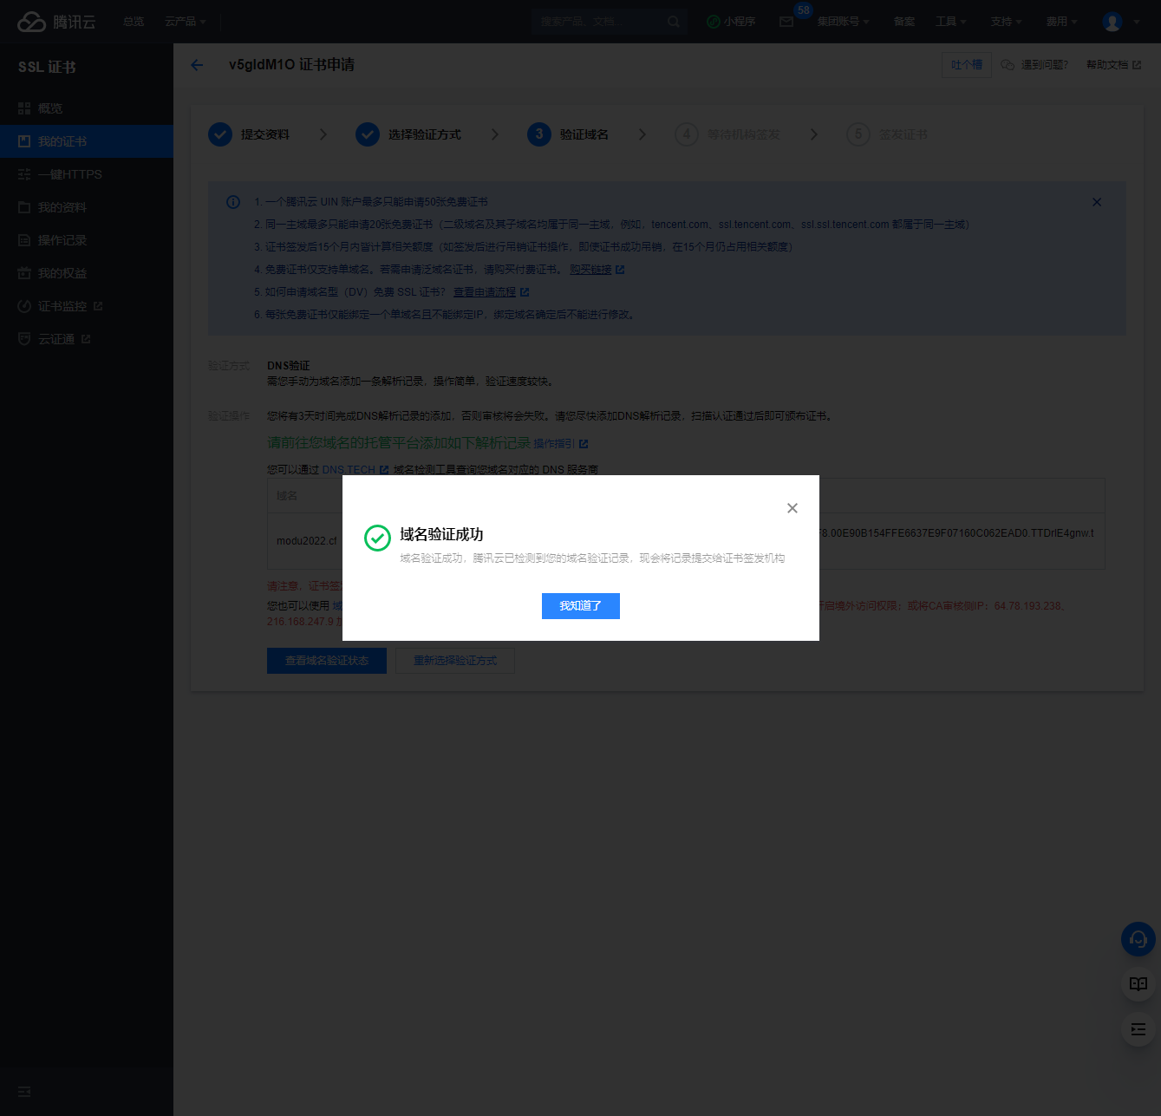The height and width of the screenshot is (1116, 1161).
Task: Click the DNS验证 method text
Action: click(289, 366)
